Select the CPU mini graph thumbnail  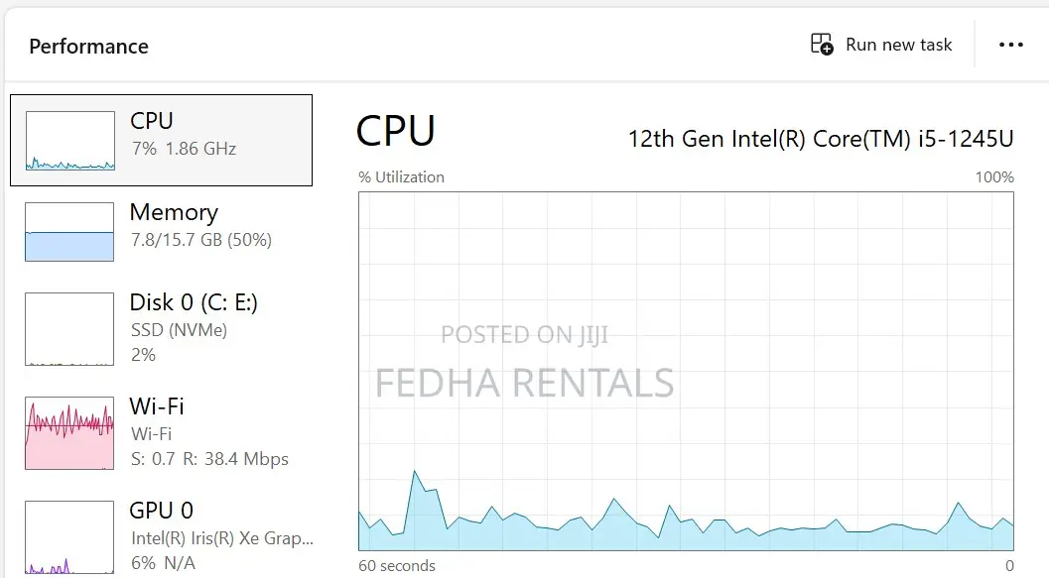pos(70,141)
